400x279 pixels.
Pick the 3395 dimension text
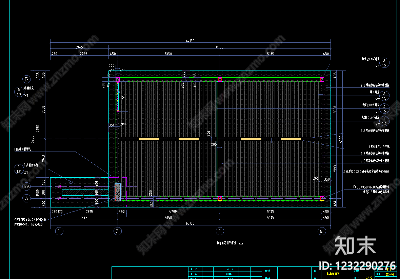83,218
